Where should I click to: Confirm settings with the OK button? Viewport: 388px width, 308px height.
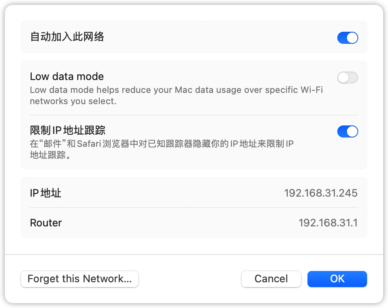(x=337, y=279)
